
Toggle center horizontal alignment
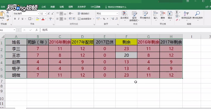(x=61, y=19)
